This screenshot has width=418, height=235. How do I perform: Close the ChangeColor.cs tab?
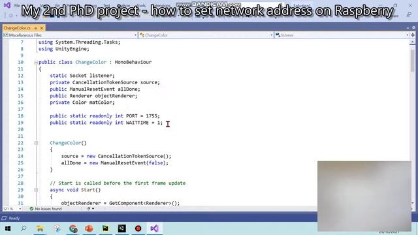(x=42, y=28)
